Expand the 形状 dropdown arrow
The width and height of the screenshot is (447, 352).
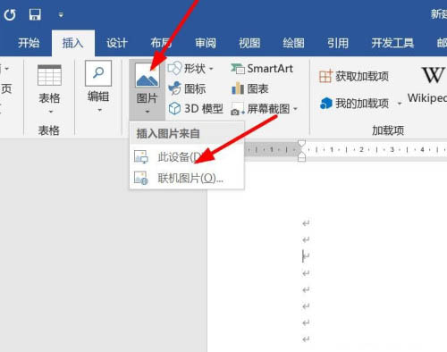point(211,69)
